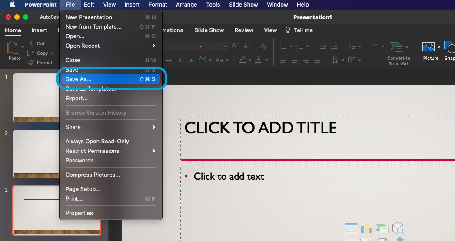Insert a 3D model using the cube icon
This screenshot has height=241, width=455.
coord(399,228)
